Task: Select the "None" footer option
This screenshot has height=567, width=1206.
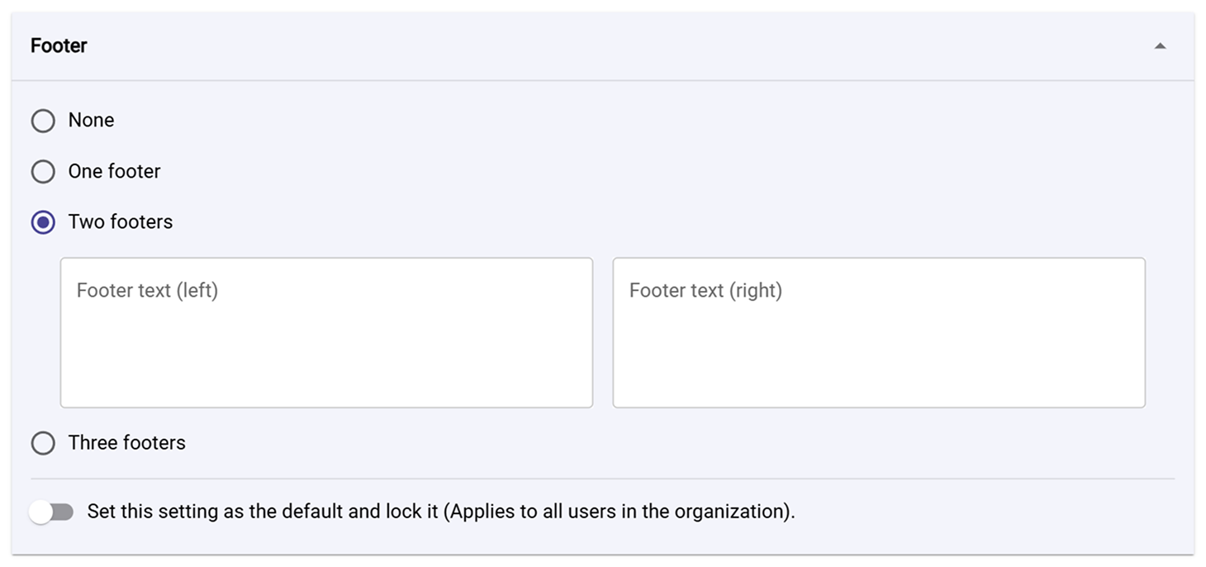Action: [43, 121]
